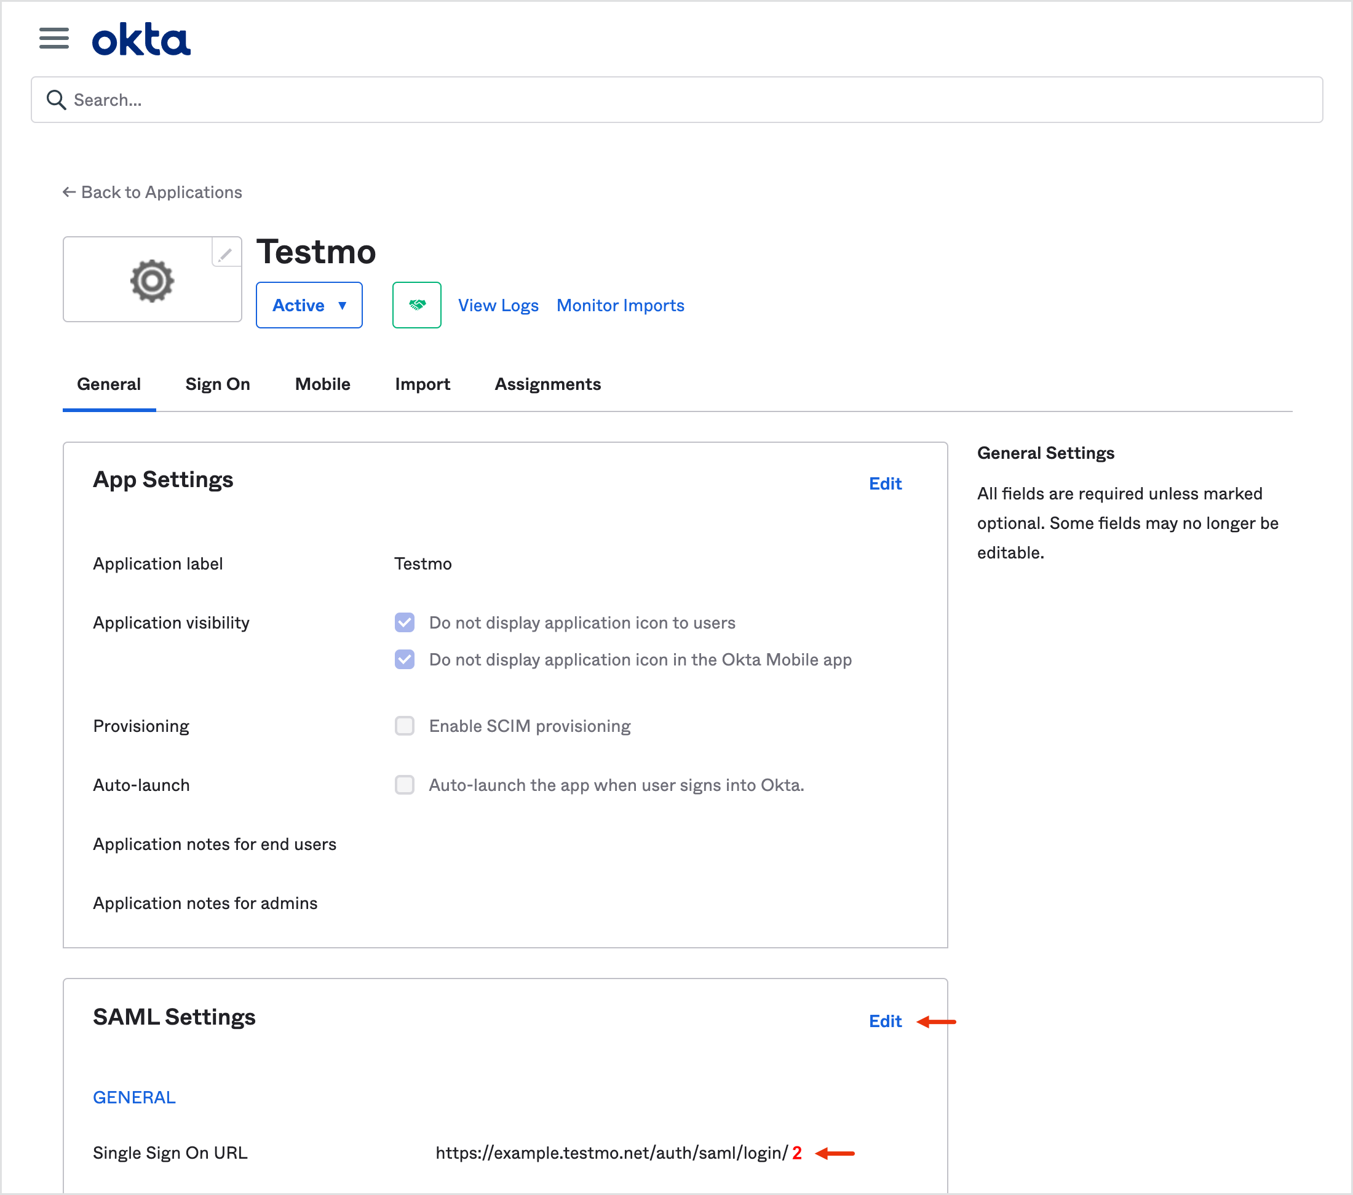Open the Assignments tab
This screenshot has width=1353, height=1195.
(547, 384)
